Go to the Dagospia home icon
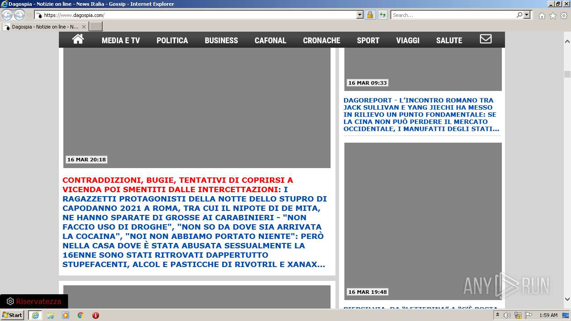 [x=78, y=39]
